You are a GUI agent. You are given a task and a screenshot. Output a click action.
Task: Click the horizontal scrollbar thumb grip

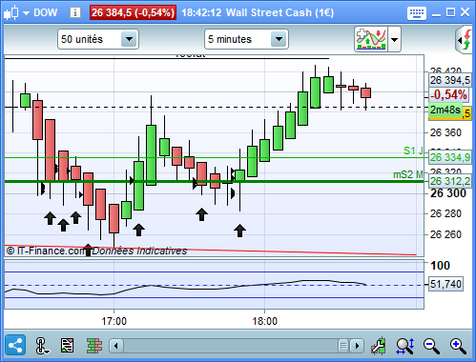pyautogui.click(x=343, y=346)
